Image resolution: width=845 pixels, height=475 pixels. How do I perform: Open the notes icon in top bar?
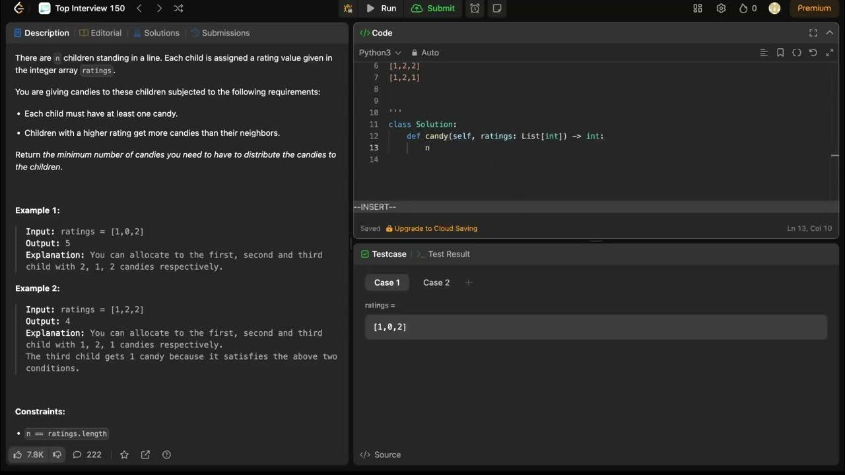tap(497, 9)
